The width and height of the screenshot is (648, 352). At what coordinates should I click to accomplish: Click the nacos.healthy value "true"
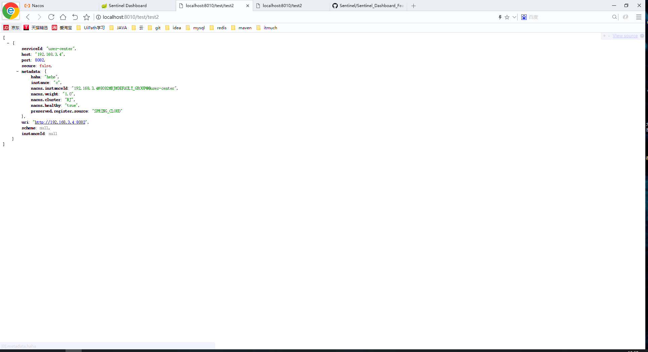tap(72, 105)
